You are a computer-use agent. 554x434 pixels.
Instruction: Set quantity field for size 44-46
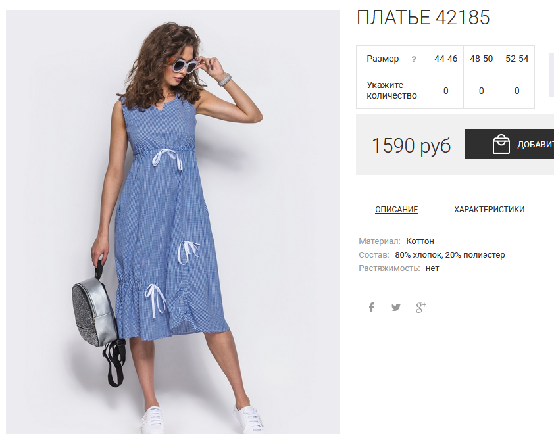446,91
